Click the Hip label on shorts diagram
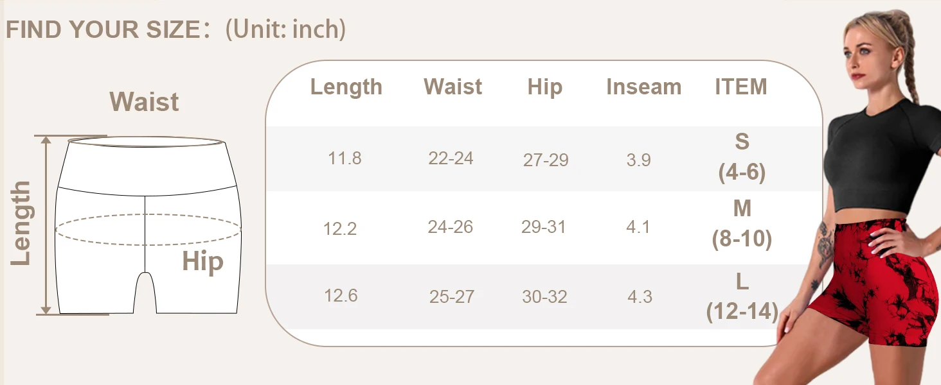This screenshot has width=941, height=385. [202, 262]
